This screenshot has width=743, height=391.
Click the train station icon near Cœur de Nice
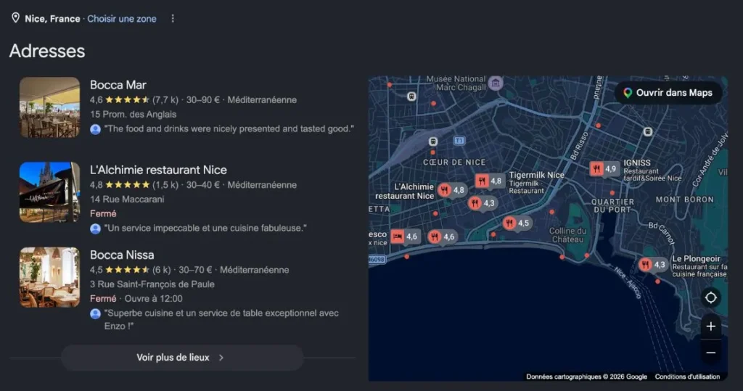[432, 141]
